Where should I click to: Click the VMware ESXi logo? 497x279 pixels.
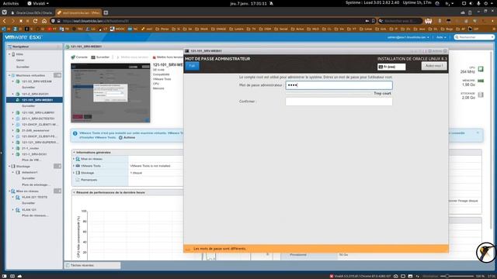tap(23, 37)
